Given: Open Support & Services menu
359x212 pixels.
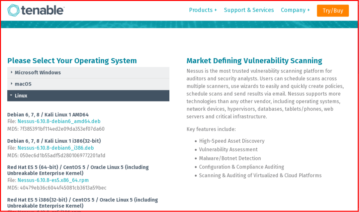Looking at the screenshot, I should pyautogui.click(x=249, y=10).
